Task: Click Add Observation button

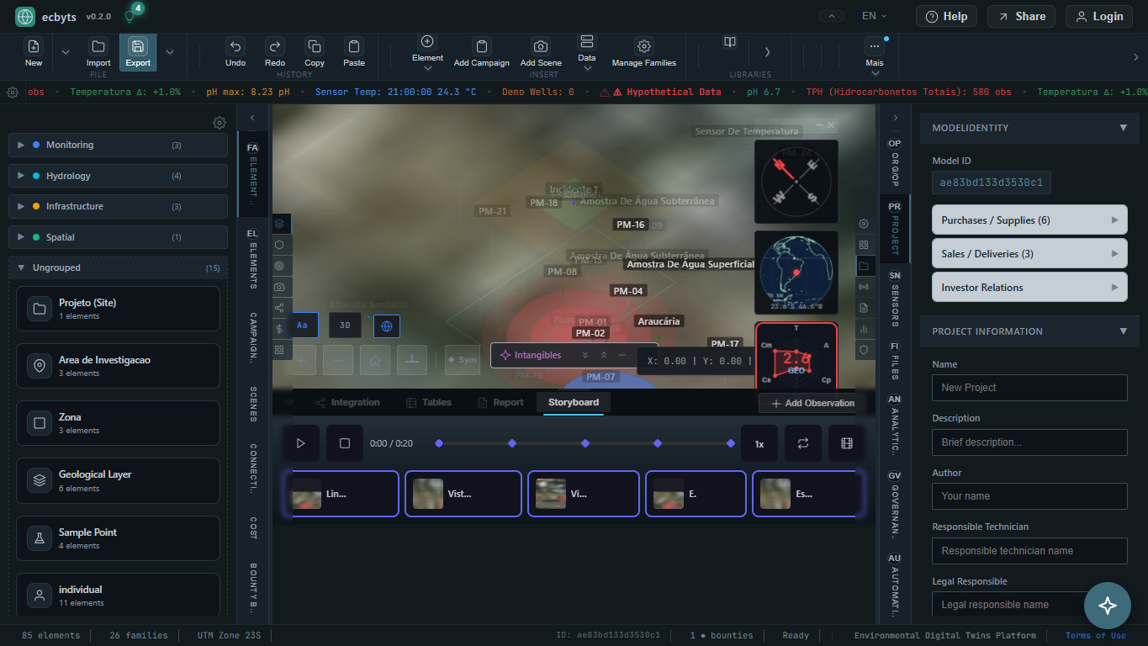Action: click(x=812, y=403)
